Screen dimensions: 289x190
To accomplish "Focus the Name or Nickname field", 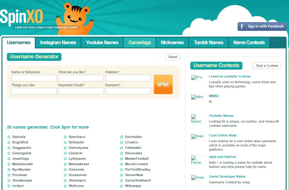I will [34, 78].
